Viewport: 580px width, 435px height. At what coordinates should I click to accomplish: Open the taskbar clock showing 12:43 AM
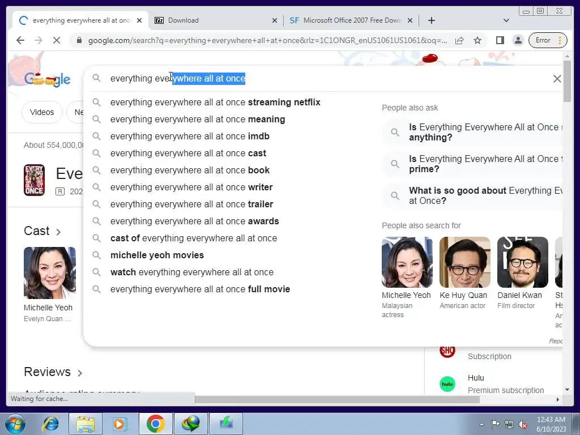[551, 424]
